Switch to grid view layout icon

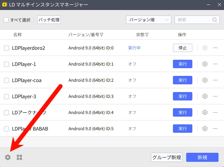[x=19, y=157]
